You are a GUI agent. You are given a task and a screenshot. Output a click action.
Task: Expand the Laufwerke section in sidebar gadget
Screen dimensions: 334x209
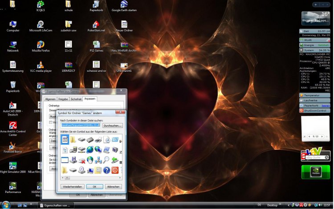pos(314,100)
